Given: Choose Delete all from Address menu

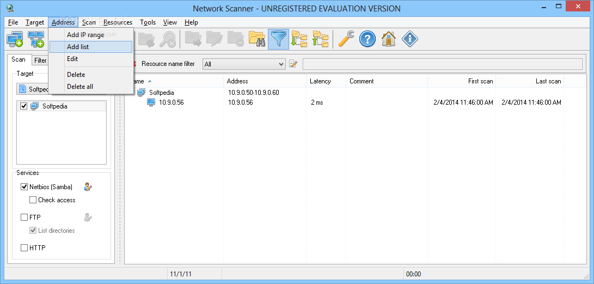Looking at the screenshot, I should coord(91,87).
